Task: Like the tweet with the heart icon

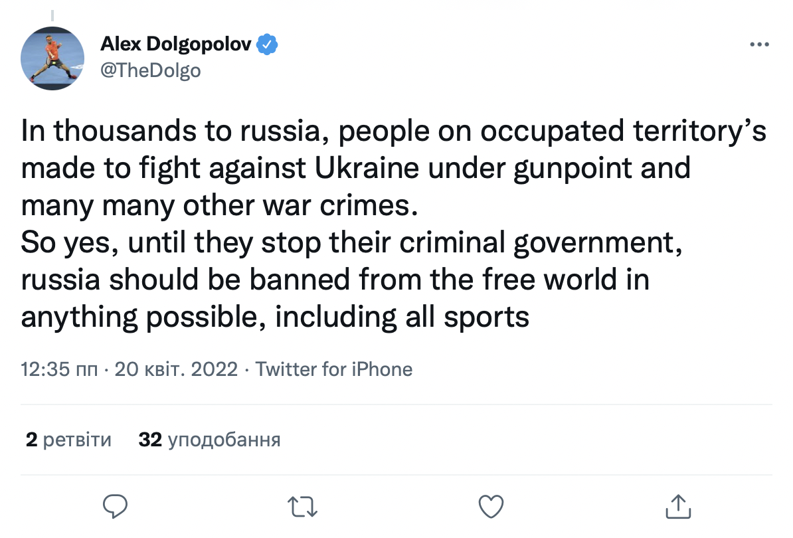Action: [490, 506]
